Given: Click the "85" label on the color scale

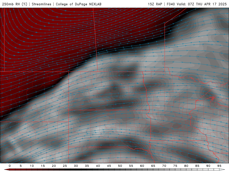Looking at the screenshot, I should pos(197,166).
